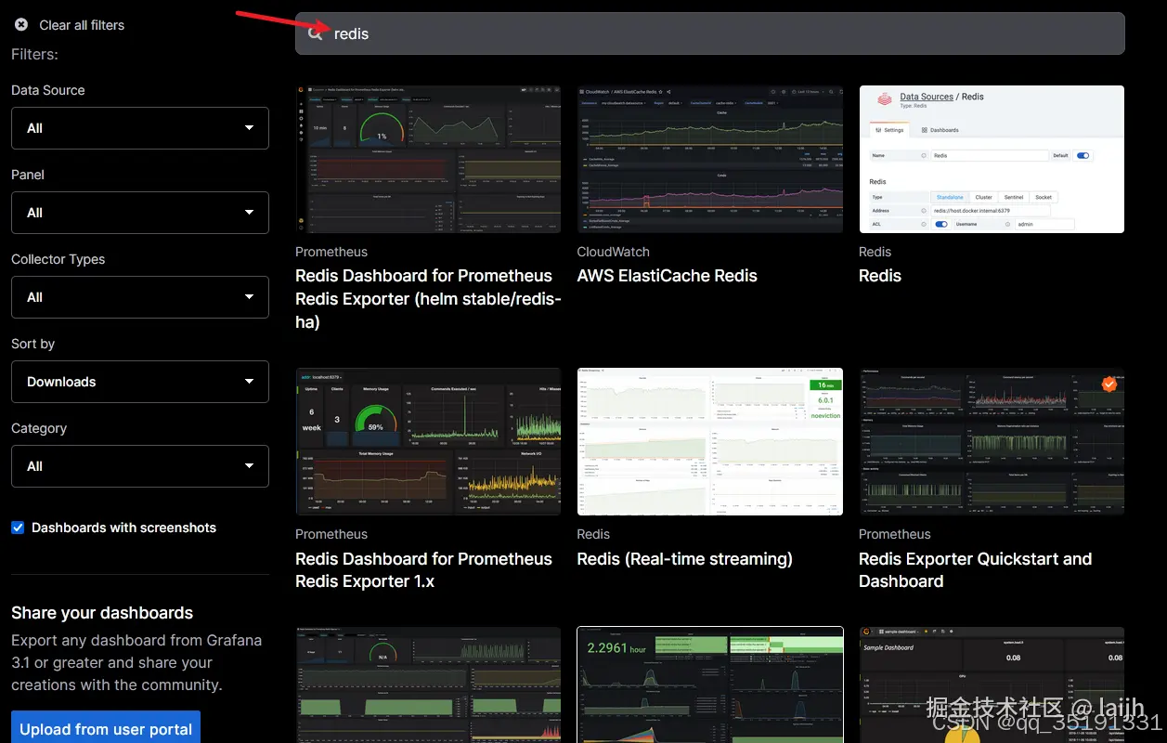Image resolution: width=1167 pixels, height=743 pixels.
Task: Open AWS ElastiCache Redis dashboard title
Action: pyautogui.click(x=668, y=276)
